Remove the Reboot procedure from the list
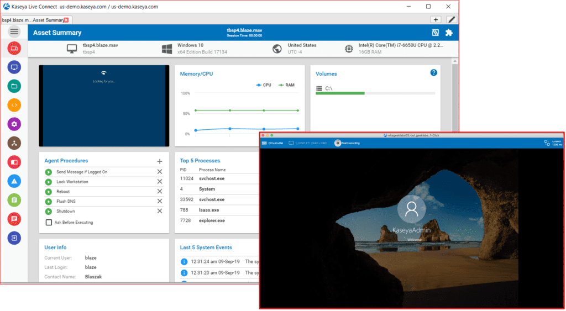This screenshot has height=311, width=566. tap(160, 191)
